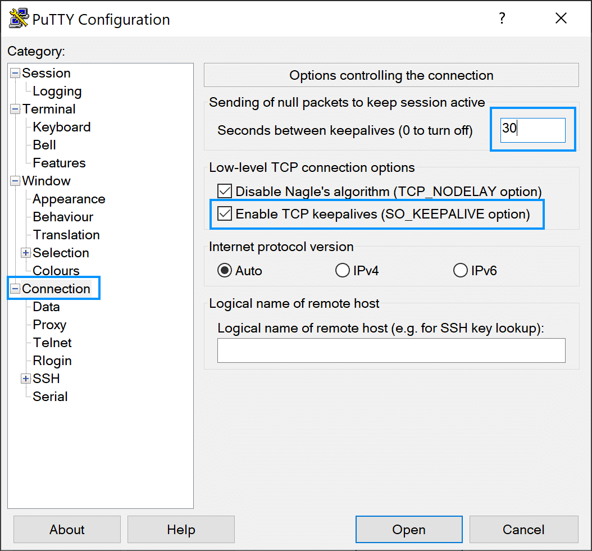Click the question mark help icon

tap(502, 19)
